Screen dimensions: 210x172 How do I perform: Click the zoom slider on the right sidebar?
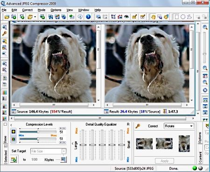point(204,54)
